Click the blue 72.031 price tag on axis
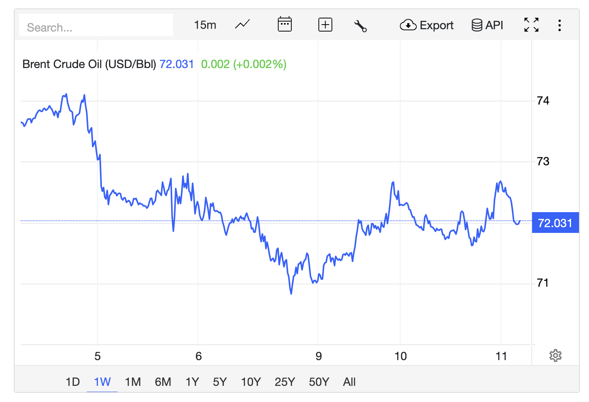Image resolution: width=589 pixels, height=402 pixels. click(x=555, y=223)
